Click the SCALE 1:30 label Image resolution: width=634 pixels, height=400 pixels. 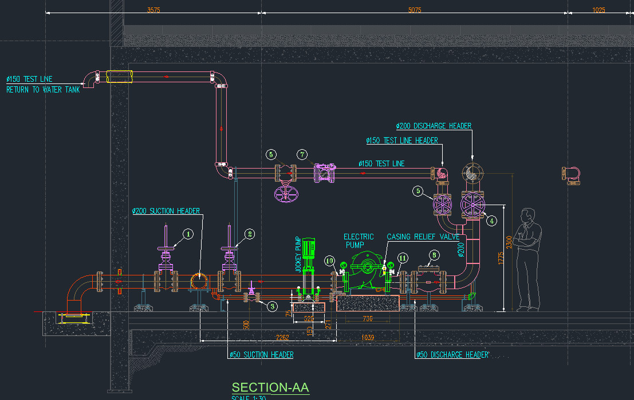point(249,398)
